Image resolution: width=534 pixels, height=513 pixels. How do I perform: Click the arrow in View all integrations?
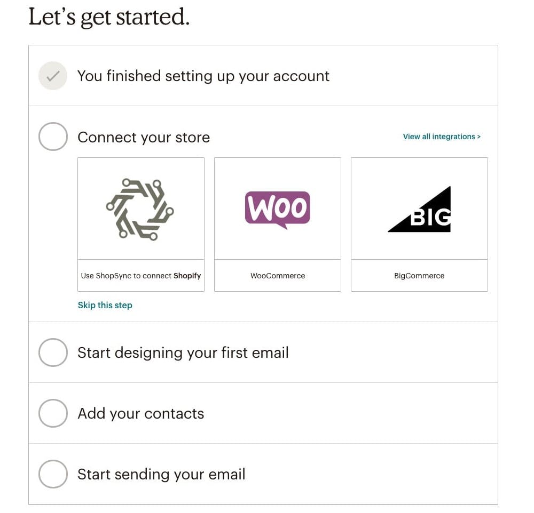[x=479, y=137]
